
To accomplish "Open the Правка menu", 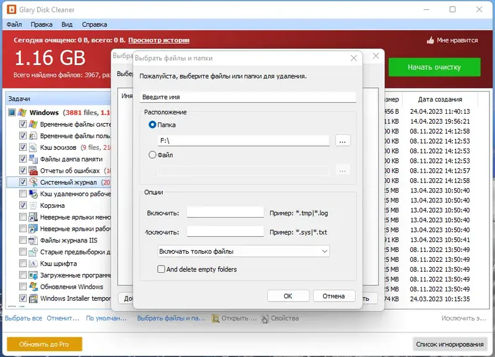I will [41, 24].
